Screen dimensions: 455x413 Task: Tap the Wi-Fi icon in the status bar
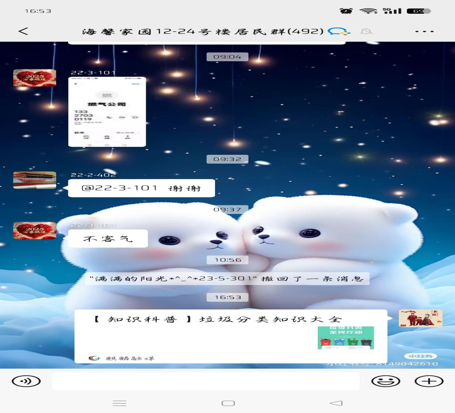(x=368, y=11)
